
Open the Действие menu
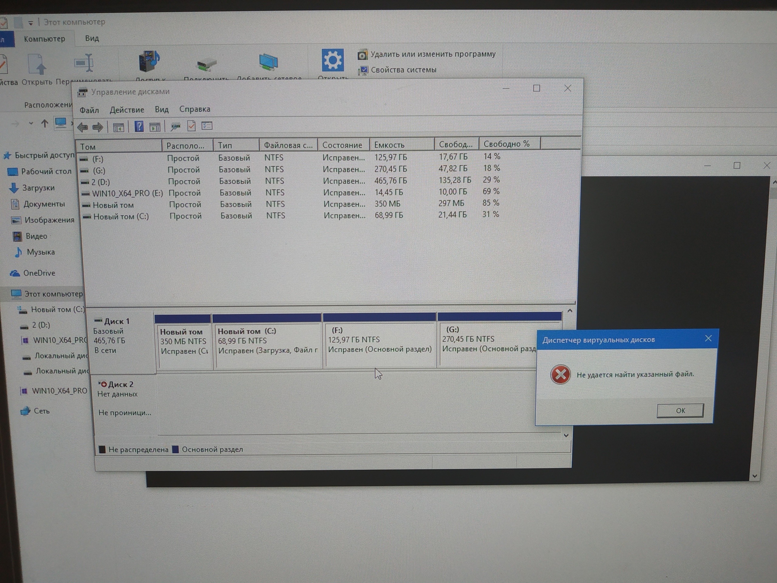(127, 110)
